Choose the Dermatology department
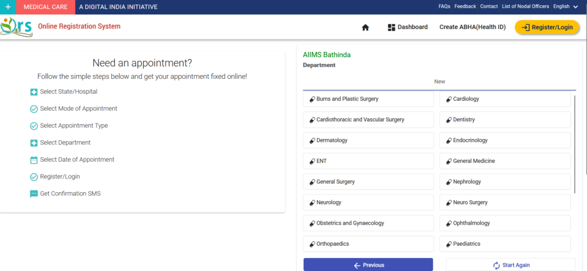 click(368, 140)
